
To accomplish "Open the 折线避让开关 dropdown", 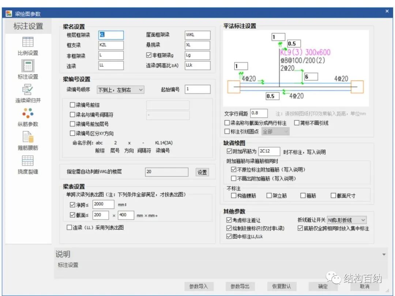I will [347, 220].
